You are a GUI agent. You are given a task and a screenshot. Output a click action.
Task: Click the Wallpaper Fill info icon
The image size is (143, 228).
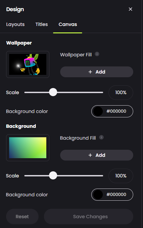pos(97,54)
